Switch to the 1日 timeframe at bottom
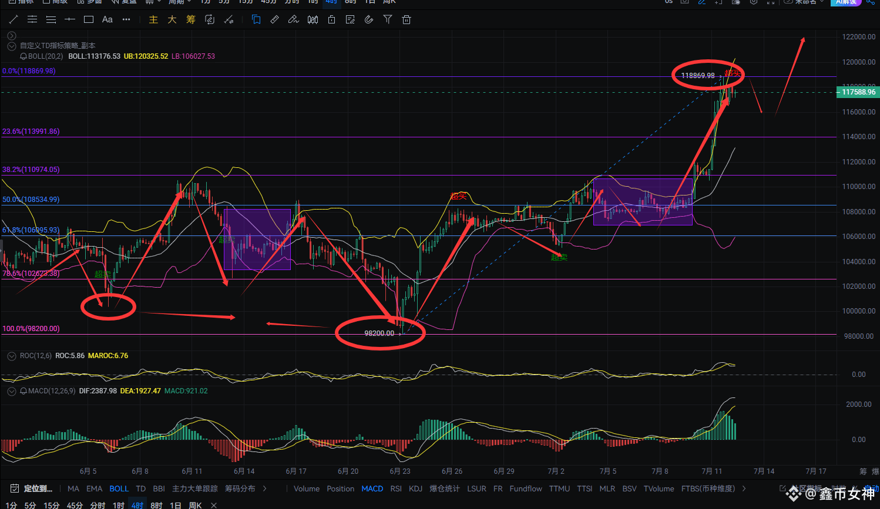 click(x=175, y=505)
